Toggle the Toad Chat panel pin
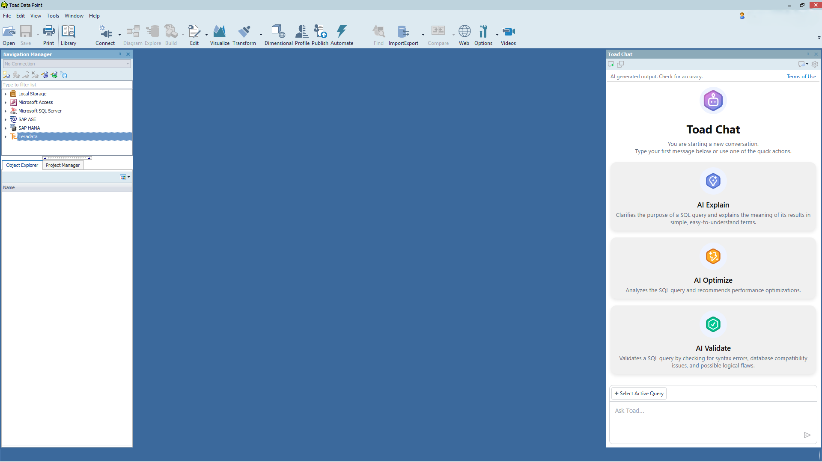 point(808,54)
